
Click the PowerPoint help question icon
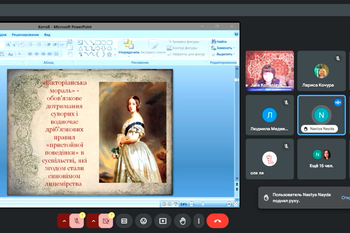236,35
